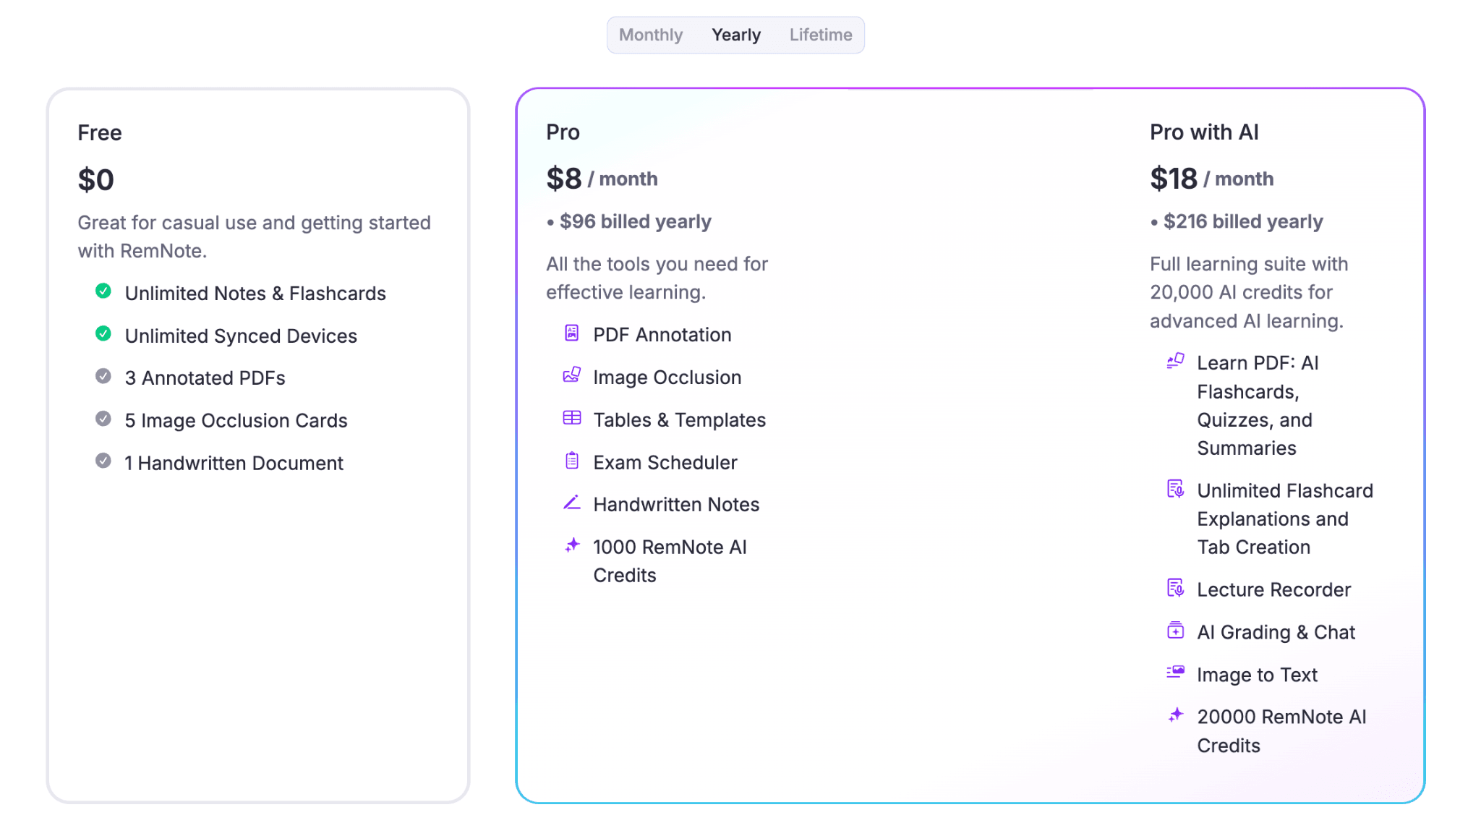This screenshot has width=1481, height=836.
Task: Click the $8 / month price
Action: [602, 179]
